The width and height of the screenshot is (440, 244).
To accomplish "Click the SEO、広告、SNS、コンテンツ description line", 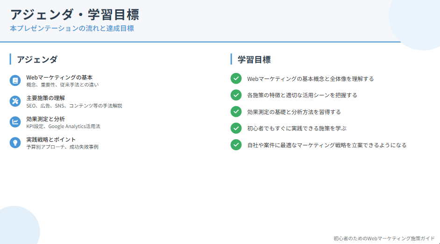I will [x=74, y=106].
